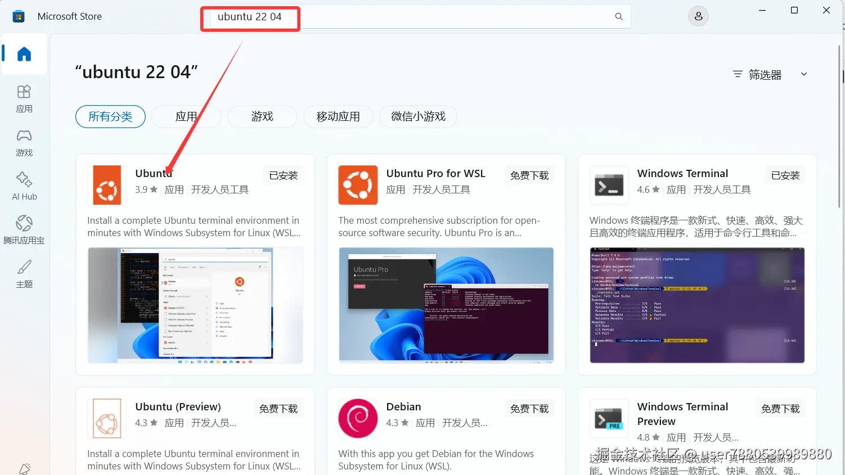Open 腾讯应用宝 in the sidebar
Screen dimensions: 845x475
tap(24, 230)
